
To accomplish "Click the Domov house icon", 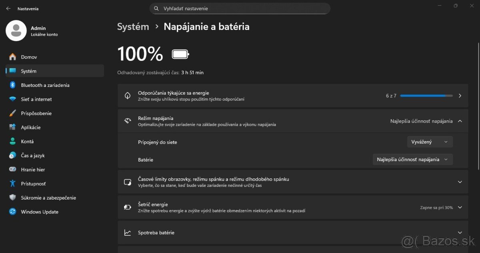I will click(x=13, y=57).
